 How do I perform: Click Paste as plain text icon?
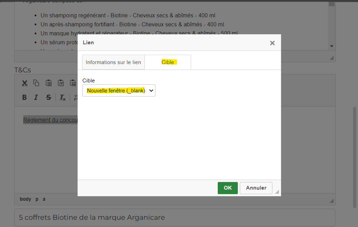pos(61,83)
